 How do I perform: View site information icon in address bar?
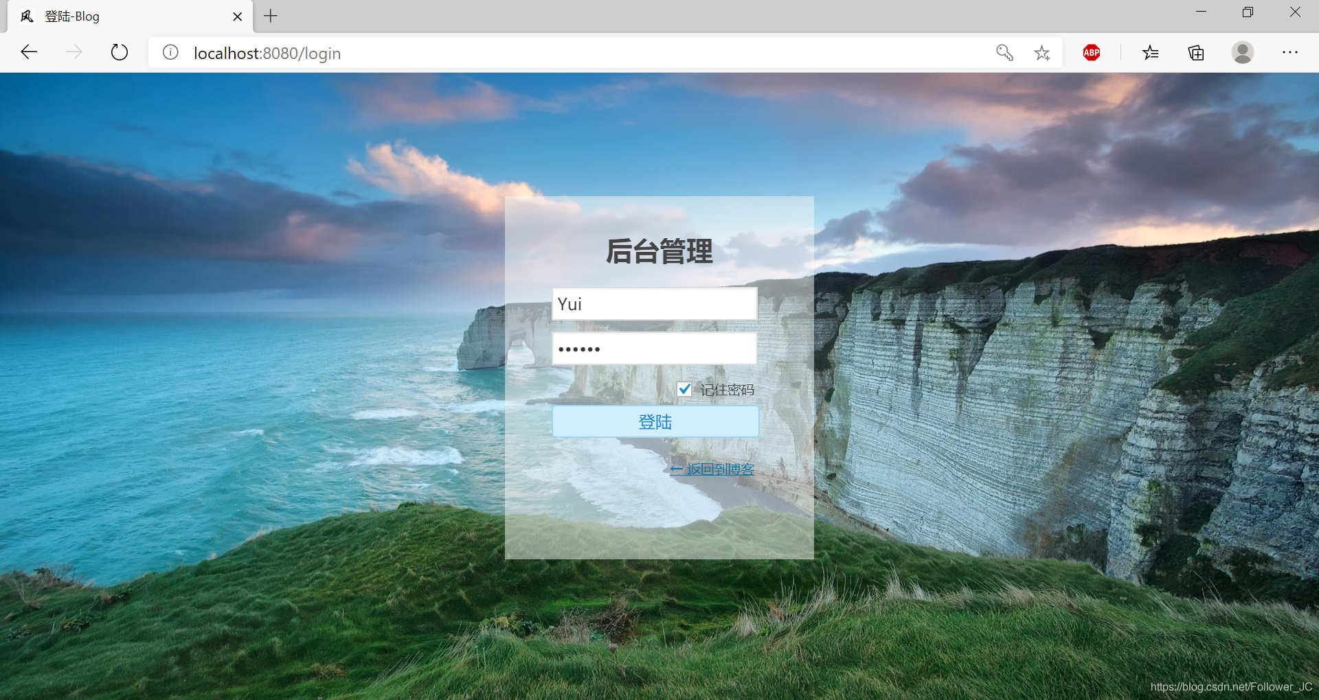tap(170, 52)
